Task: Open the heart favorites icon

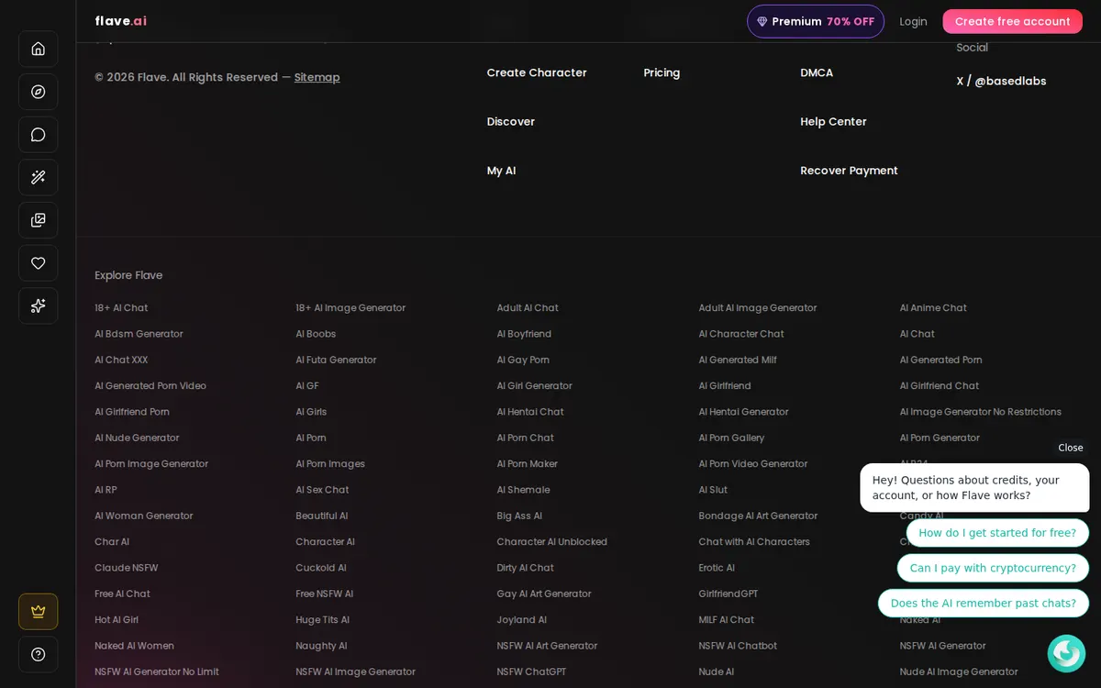Action: 38,263
